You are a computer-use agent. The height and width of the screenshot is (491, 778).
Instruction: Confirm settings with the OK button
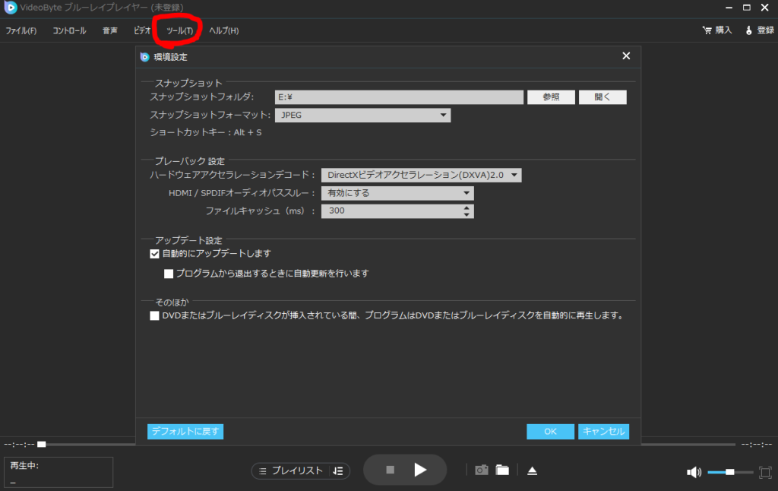549,431
